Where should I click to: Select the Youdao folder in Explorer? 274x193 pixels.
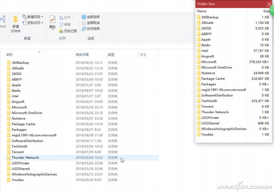(15, 180)
